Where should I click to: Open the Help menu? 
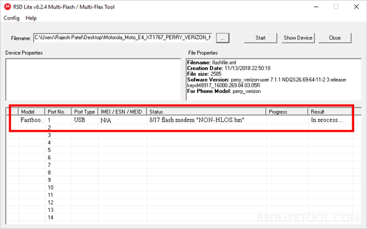(x=31, y=18)
